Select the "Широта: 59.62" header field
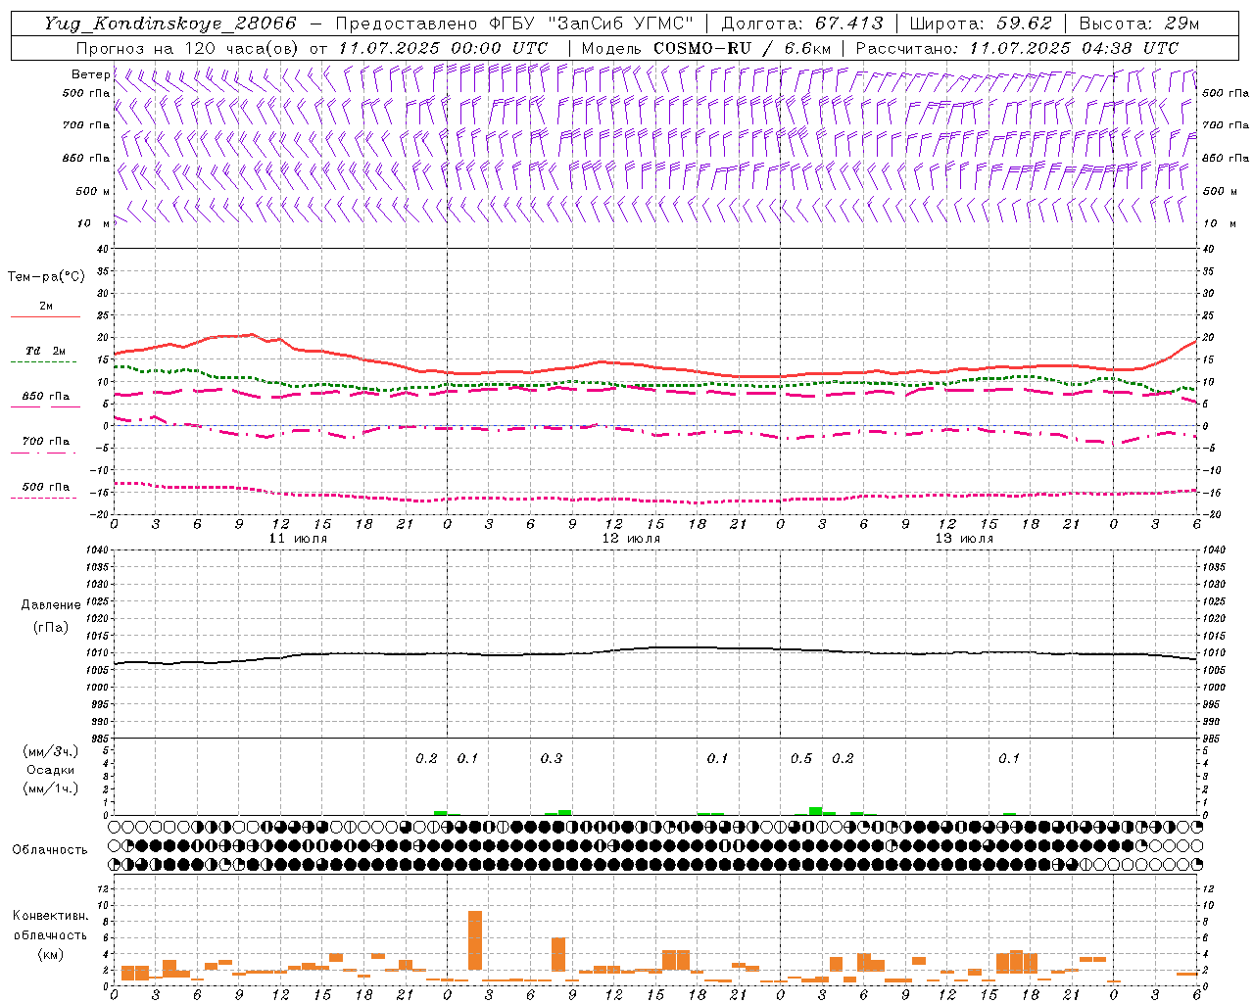This screenshot has width=1254, height=1003. [981, 24]
